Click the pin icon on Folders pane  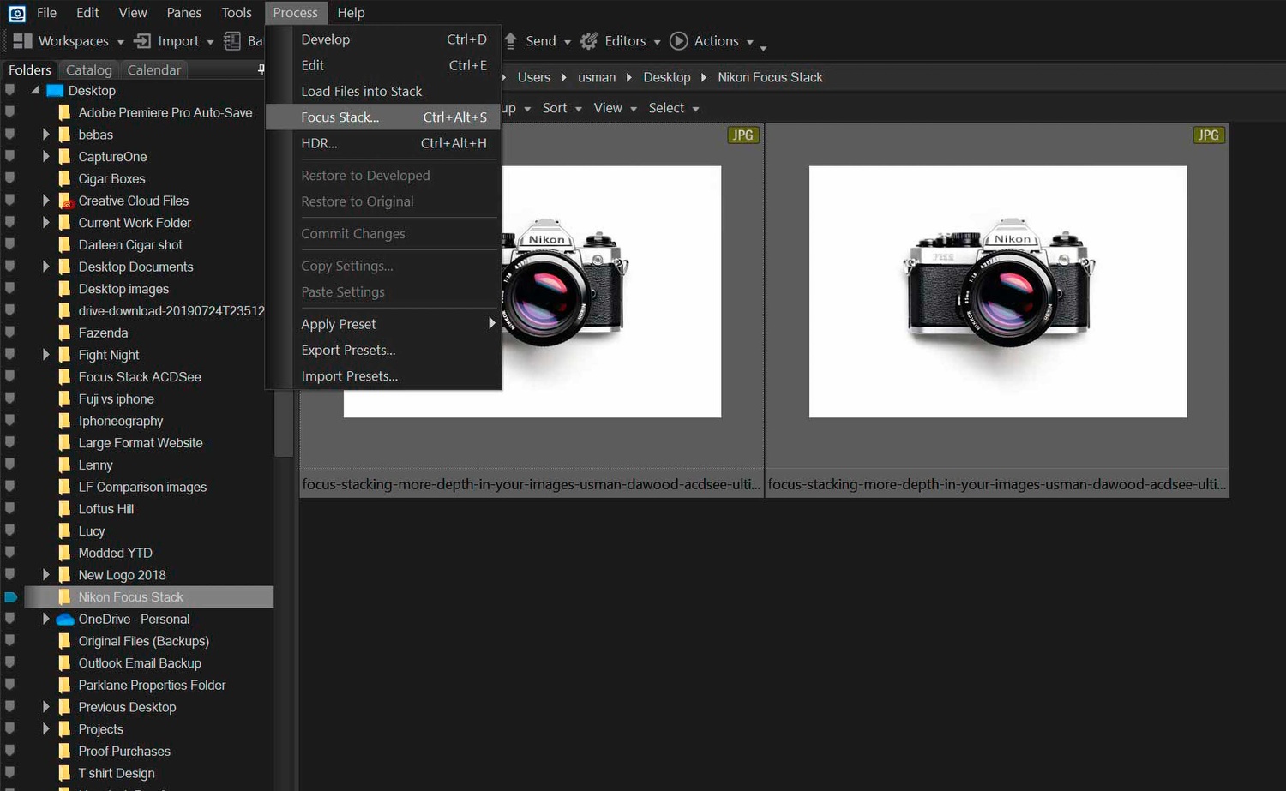[x=261, y=69]
